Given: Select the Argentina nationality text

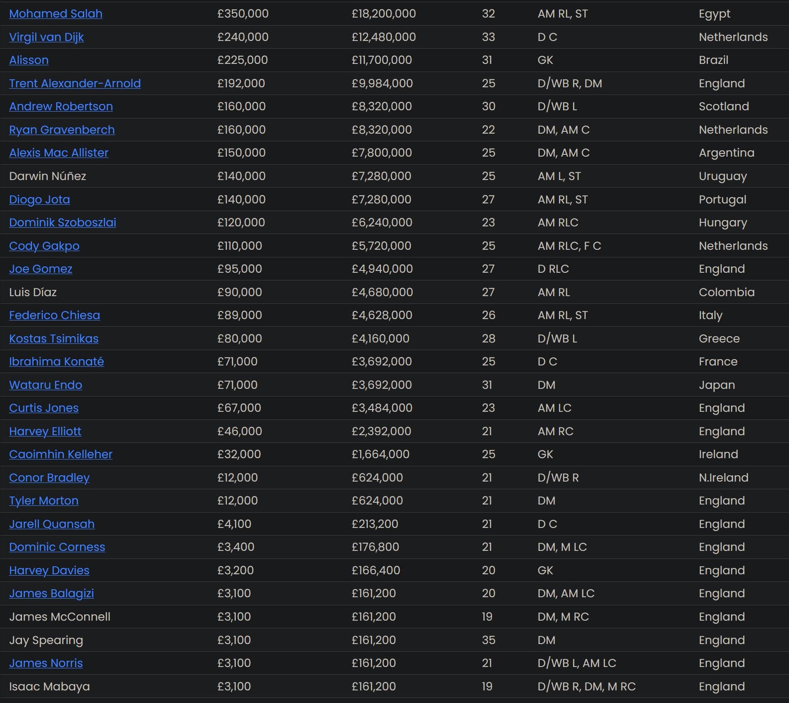Looking at the screenshot, I should [726, 153].
